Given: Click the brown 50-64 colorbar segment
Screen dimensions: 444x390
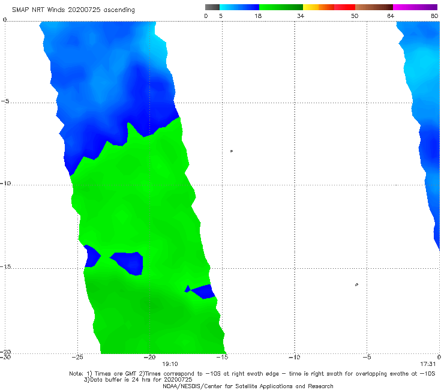Looking at the screenshot, I should 374,7.
